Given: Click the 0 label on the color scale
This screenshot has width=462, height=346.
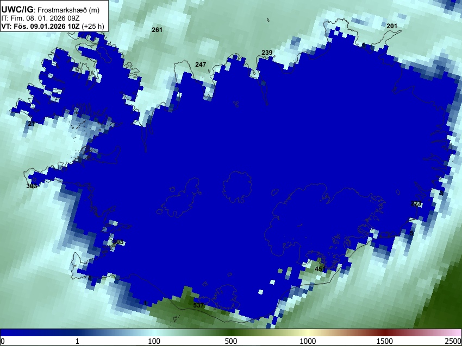Looking at the screenshot, I should tap(3, 341).
